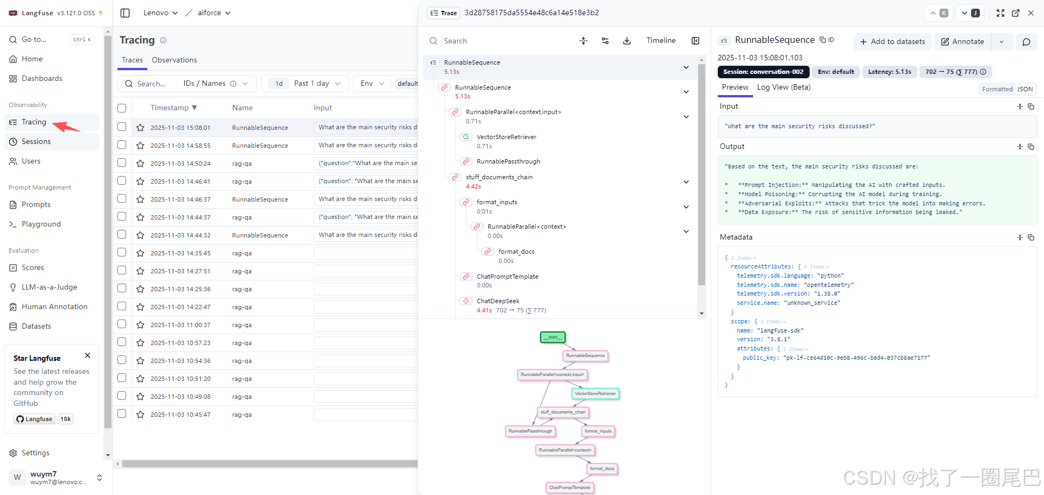Image resolution: width=1044 pixels, height=495 pixels.
Task: Copy the RunnableSequence ID
Action: 826,40
